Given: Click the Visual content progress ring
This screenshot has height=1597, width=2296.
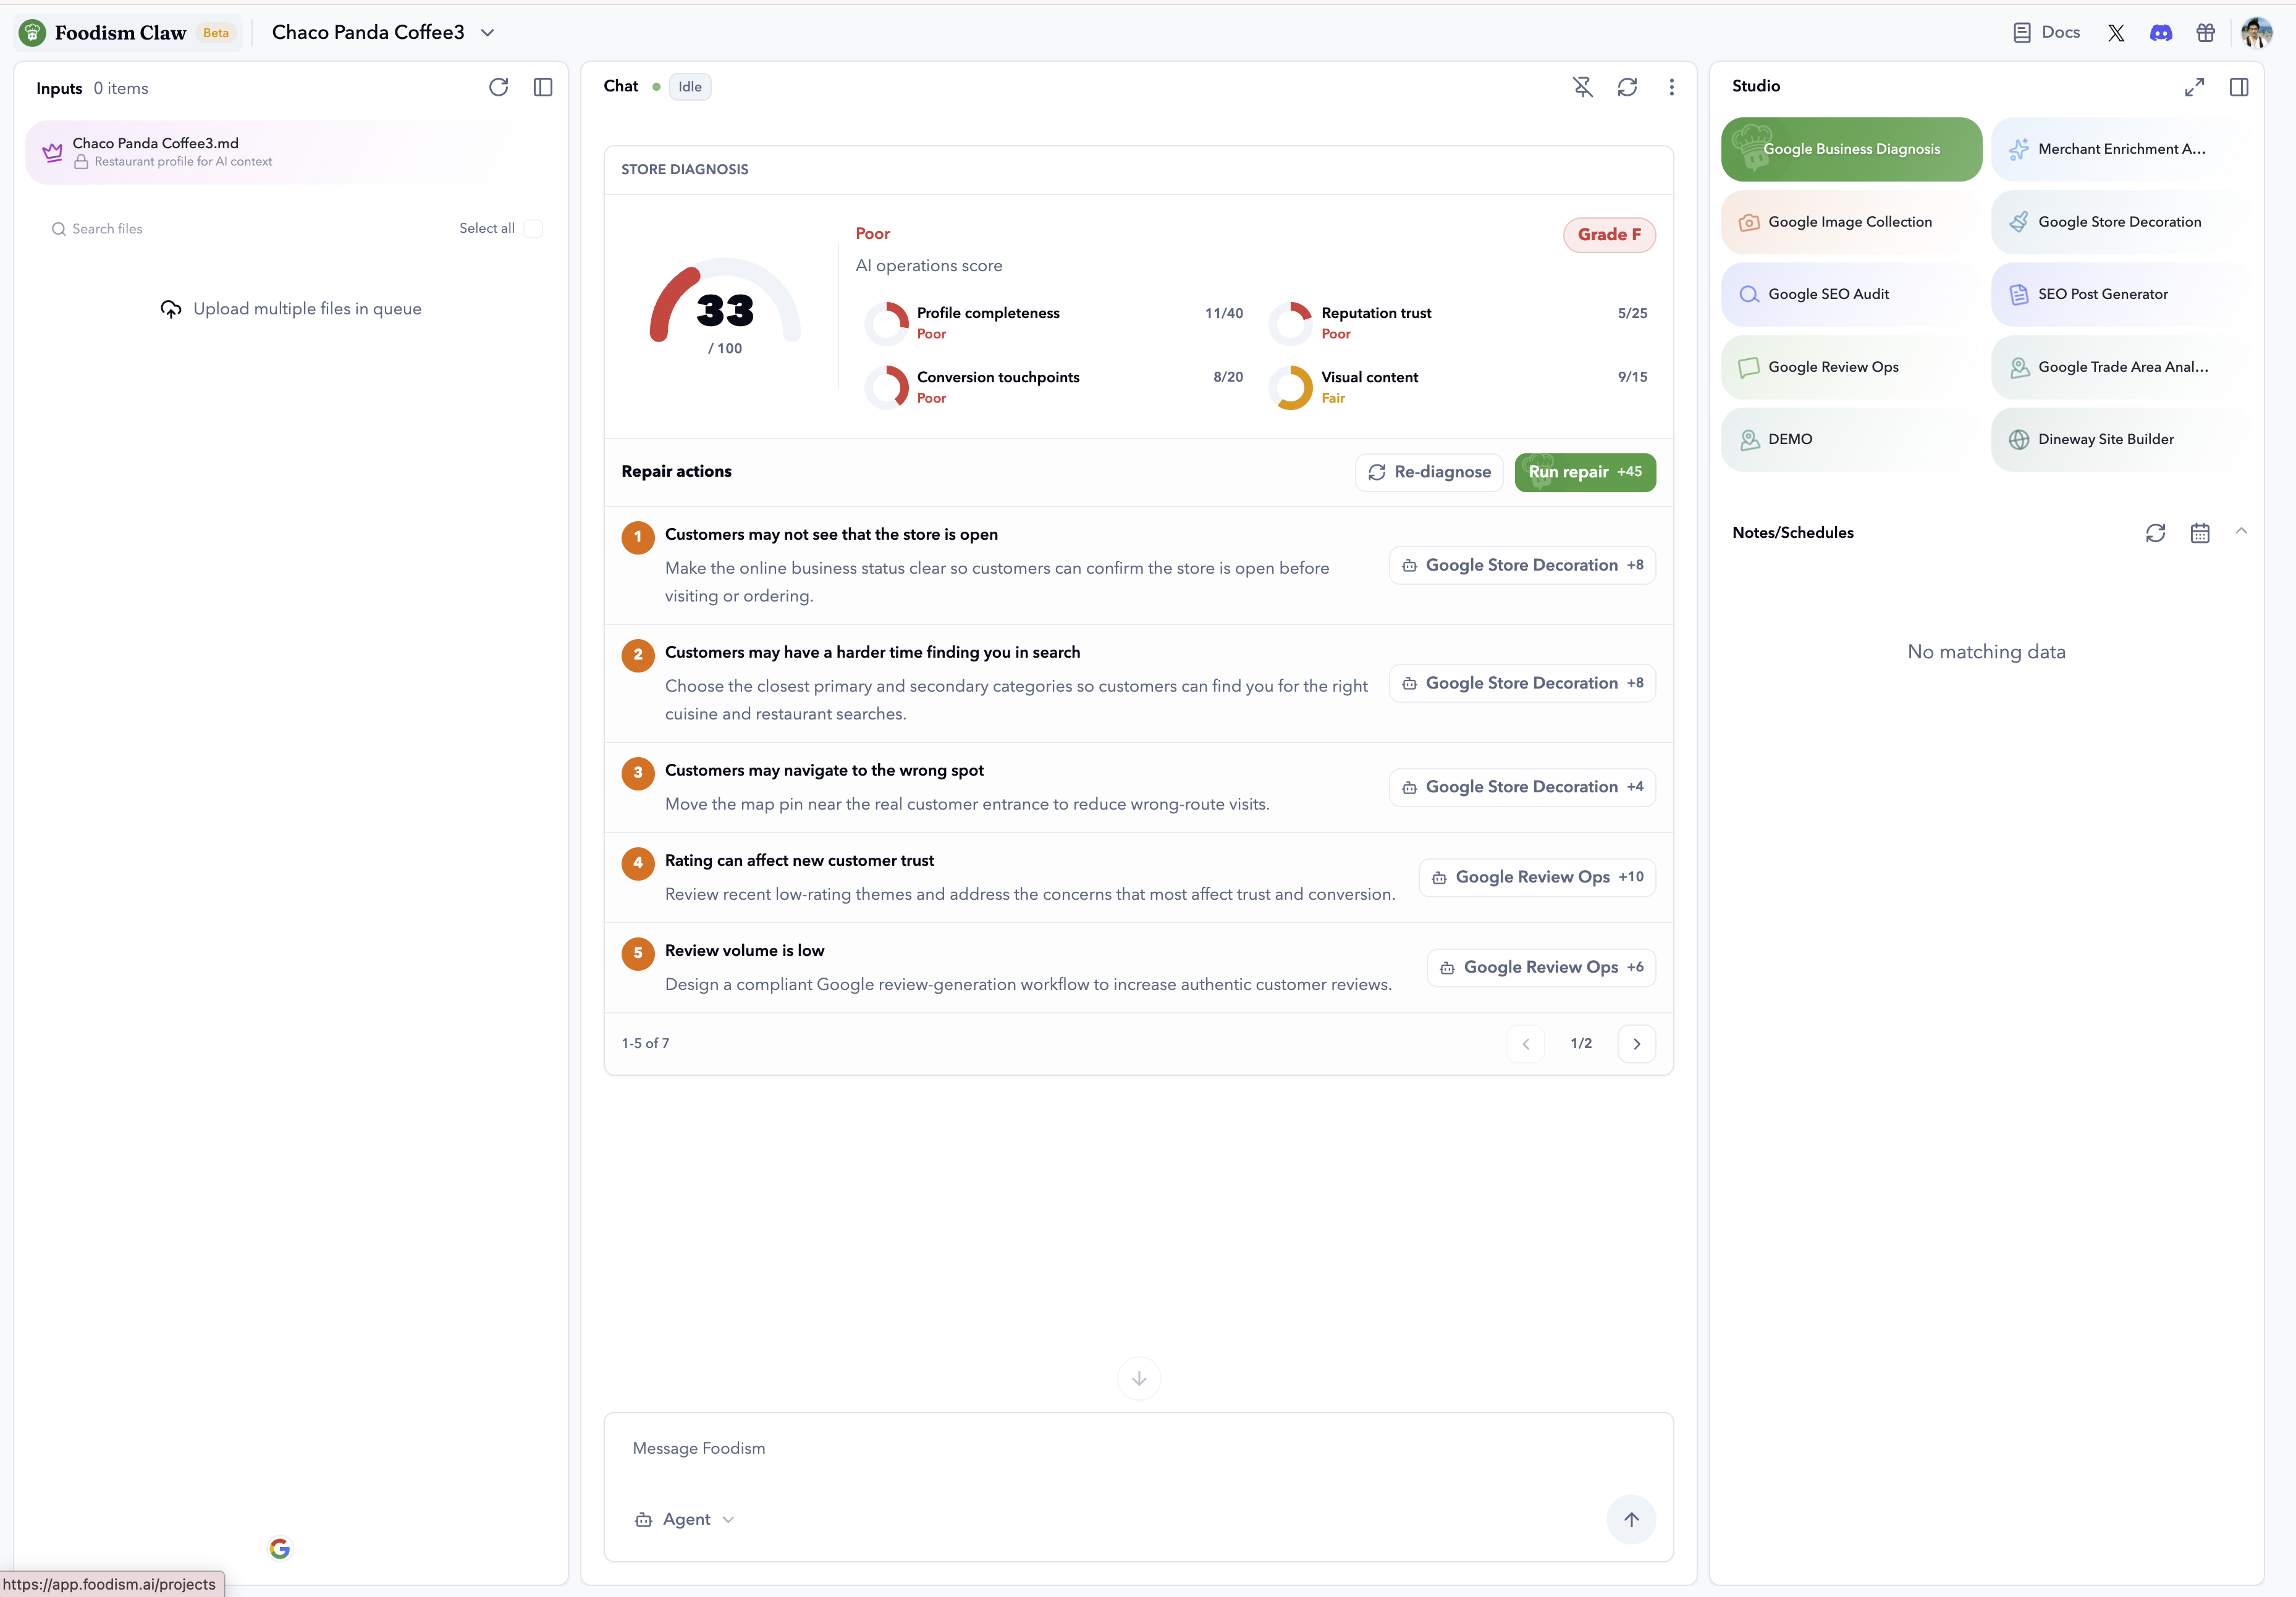Looking at the screenshot, I should 1291,387.
